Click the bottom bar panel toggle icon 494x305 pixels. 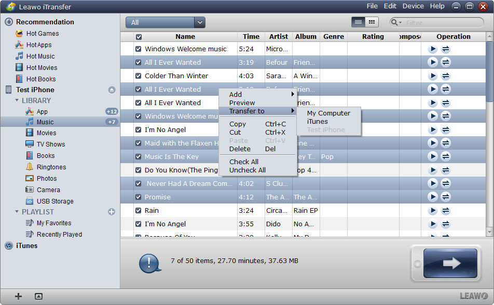coord(38,296)
